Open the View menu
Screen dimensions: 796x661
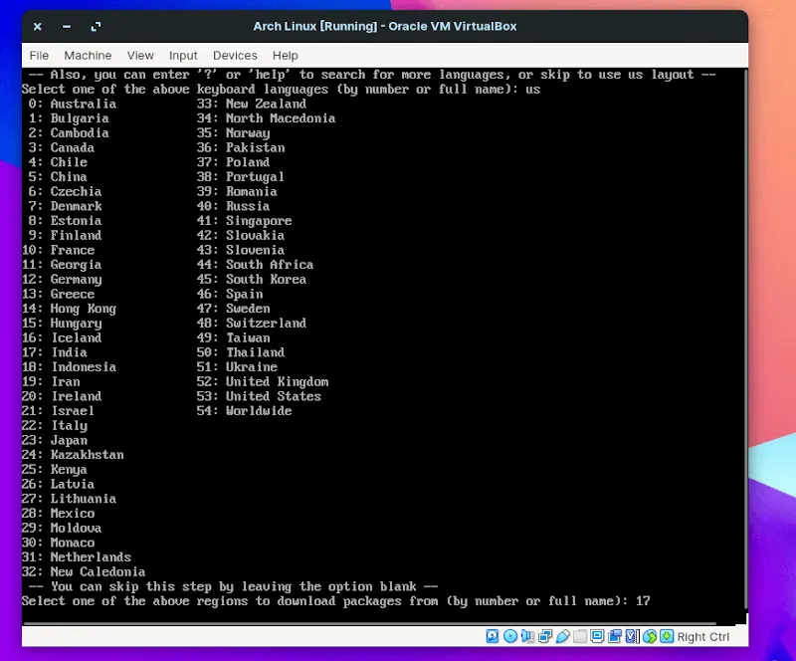pos(140,56)
